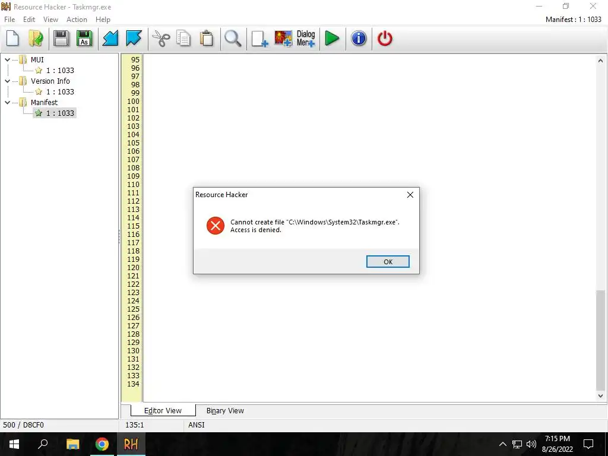Paste with the clipboard icon
The height and width of the screenshot is (456, 608).
(x=207, y=39)
